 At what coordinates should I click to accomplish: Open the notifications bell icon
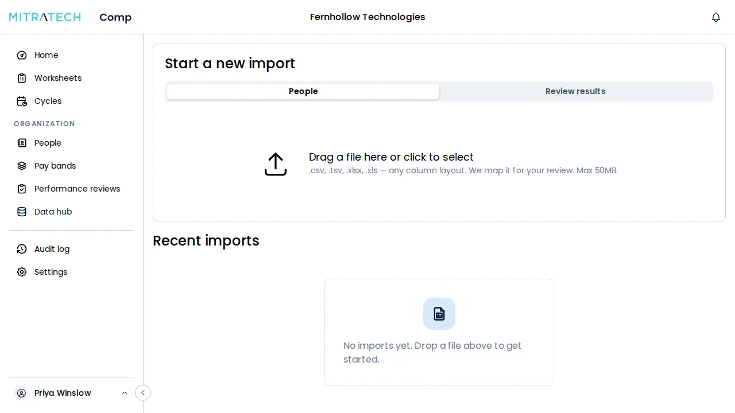(716, 17)
